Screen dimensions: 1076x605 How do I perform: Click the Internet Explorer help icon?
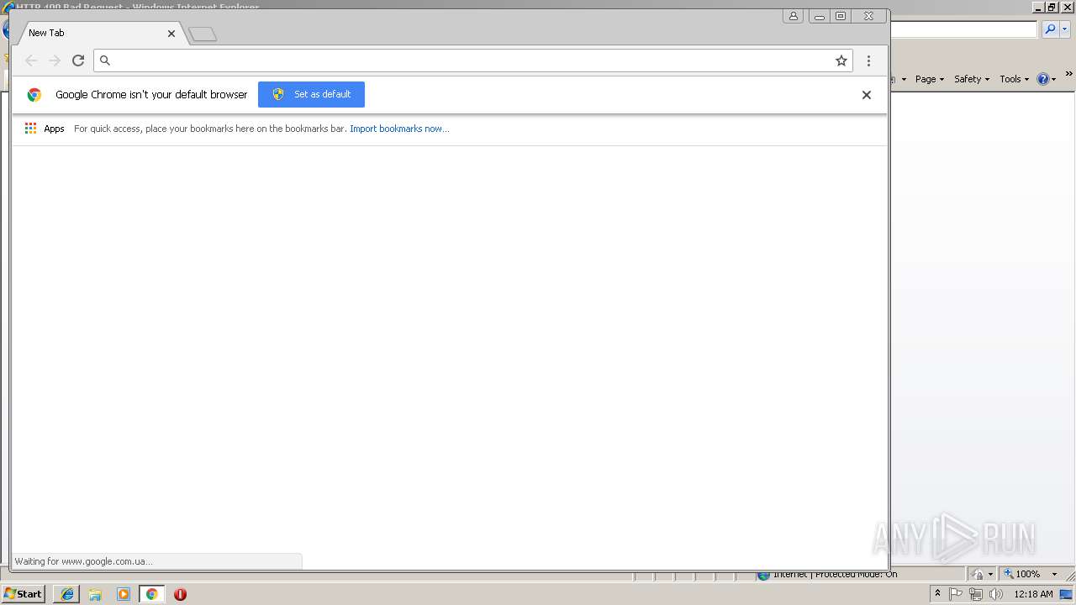pyautogui.click(x=1043, y=79)
